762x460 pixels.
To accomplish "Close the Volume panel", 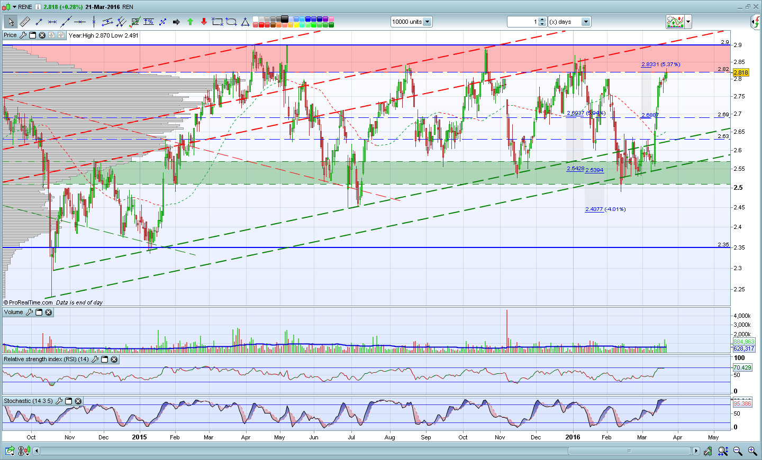I will point(49,312).
